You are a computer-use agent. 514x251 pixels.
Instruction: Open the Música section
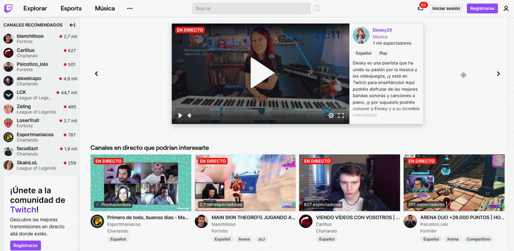point(105,9)
